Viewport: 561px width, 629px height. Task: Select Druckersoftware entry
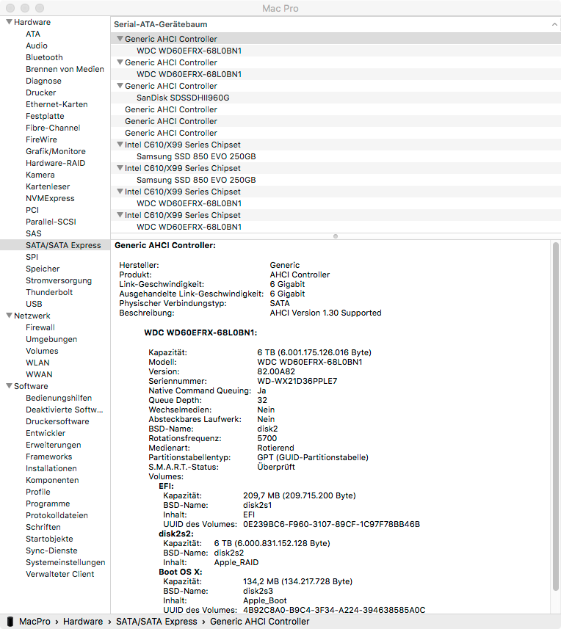(57, 421)
